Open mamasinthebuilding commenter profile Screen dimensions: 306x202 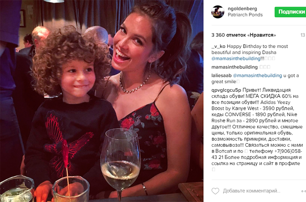pos(234,67)
